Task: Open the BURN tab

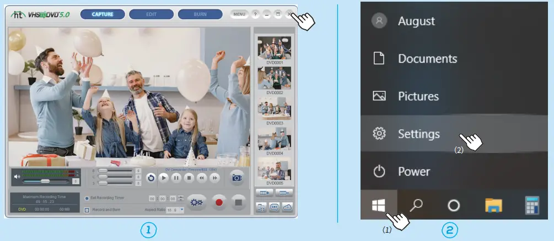Action: pyautogui.click(x=200, y=14)
